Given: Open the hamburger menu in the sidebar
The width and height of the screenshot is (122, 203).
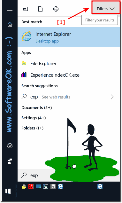Looking at the screenshot, I should tap(10, 9).
